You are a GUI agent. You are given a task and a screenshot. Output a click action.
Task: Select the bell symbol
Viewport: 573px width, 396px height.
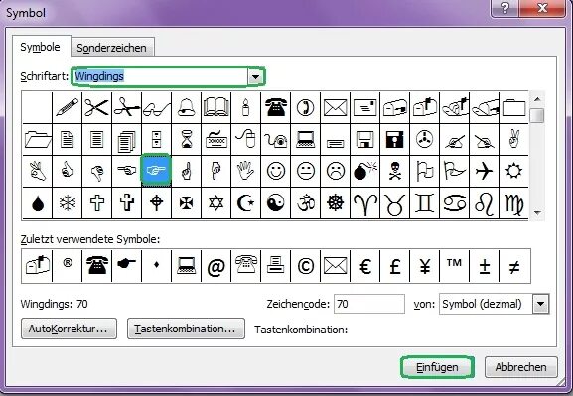186,107
